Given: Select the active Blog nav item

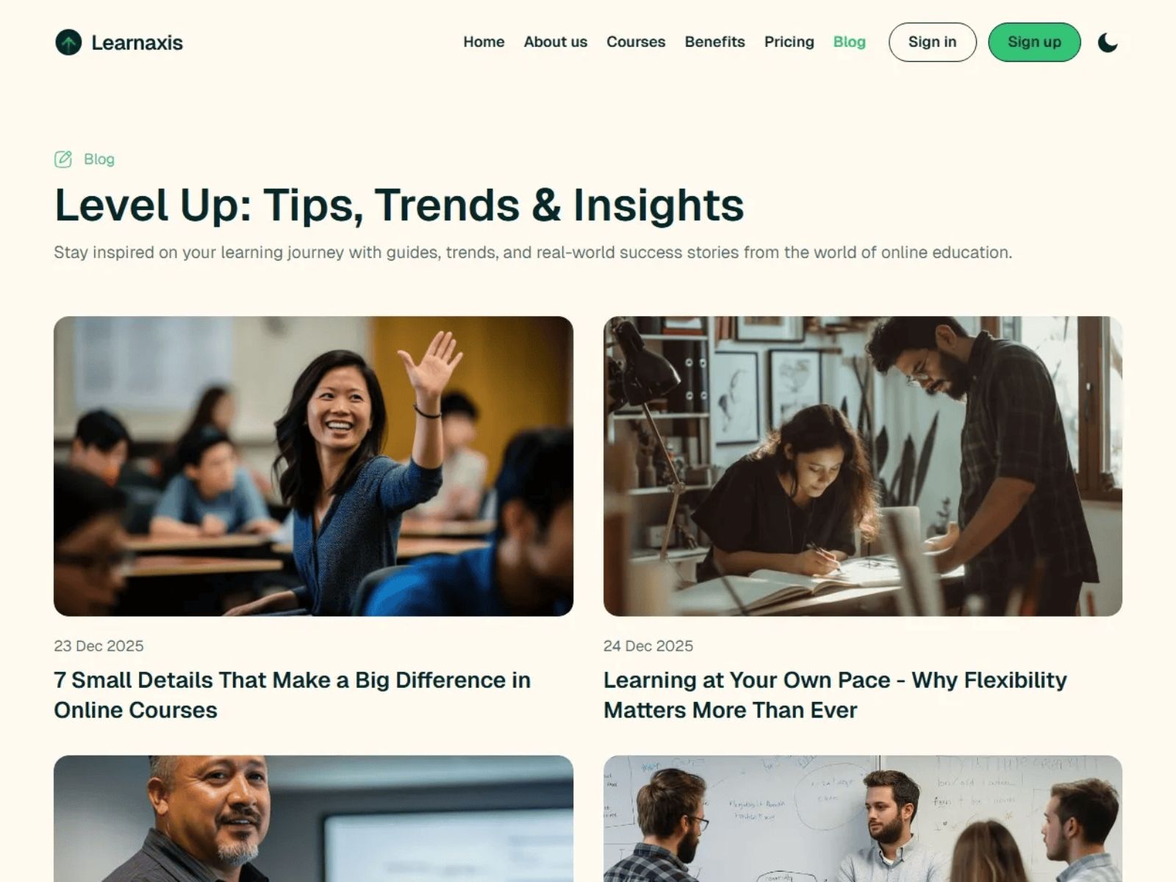Looking at the screenshot, I should [849, 42].
